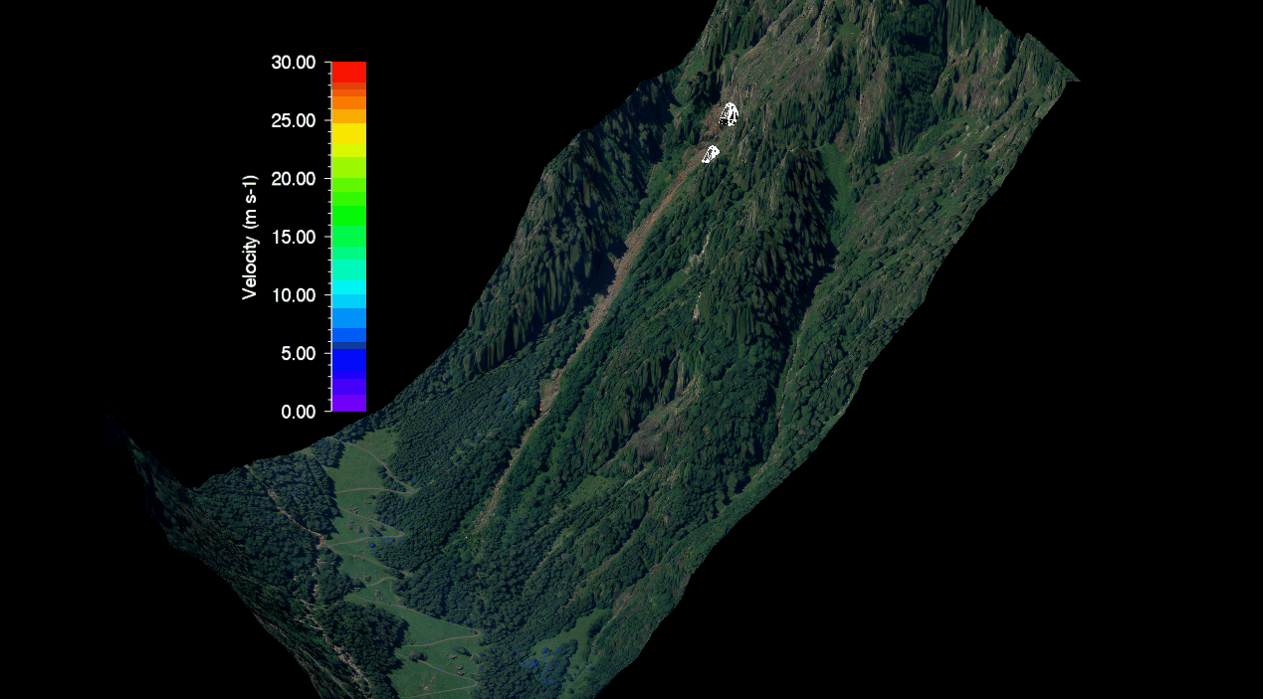1263x699 pixels.
Task: Click the purple band at the legend bottom
Action: (348, 402)
